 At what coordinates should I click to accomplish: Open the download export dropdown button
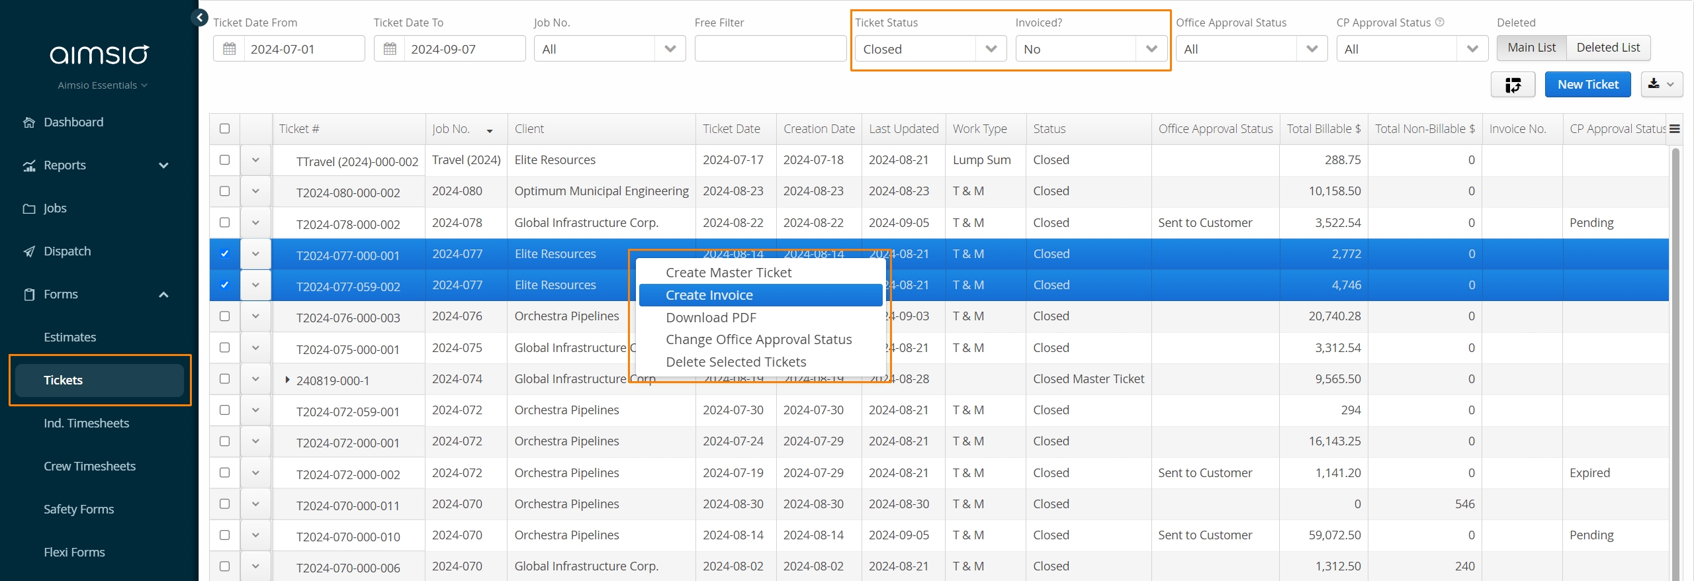(x=1662, y=85)
